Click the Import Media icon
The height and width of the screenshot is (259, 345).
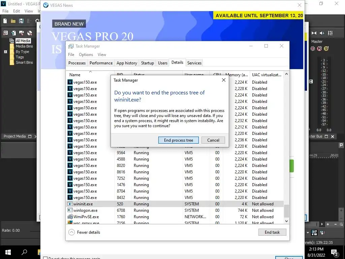click(x=13, y=33)
